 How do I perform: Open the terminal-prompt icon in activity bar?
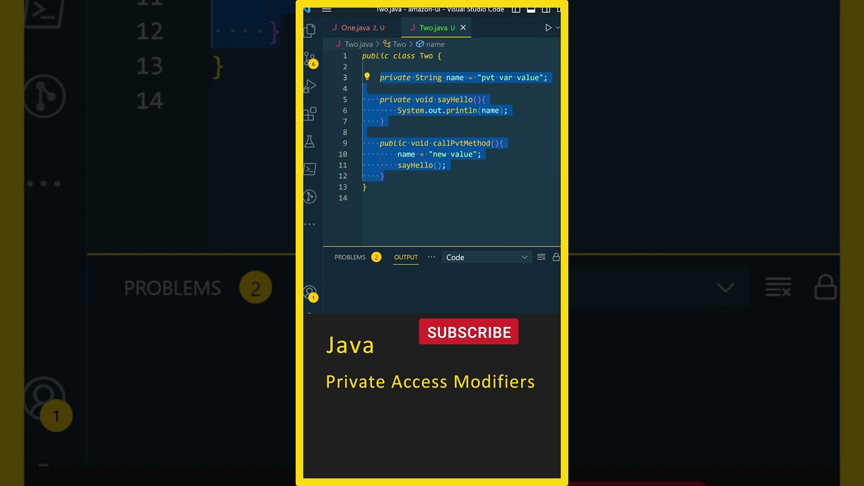pyautogui.click(x=310, y=169)
